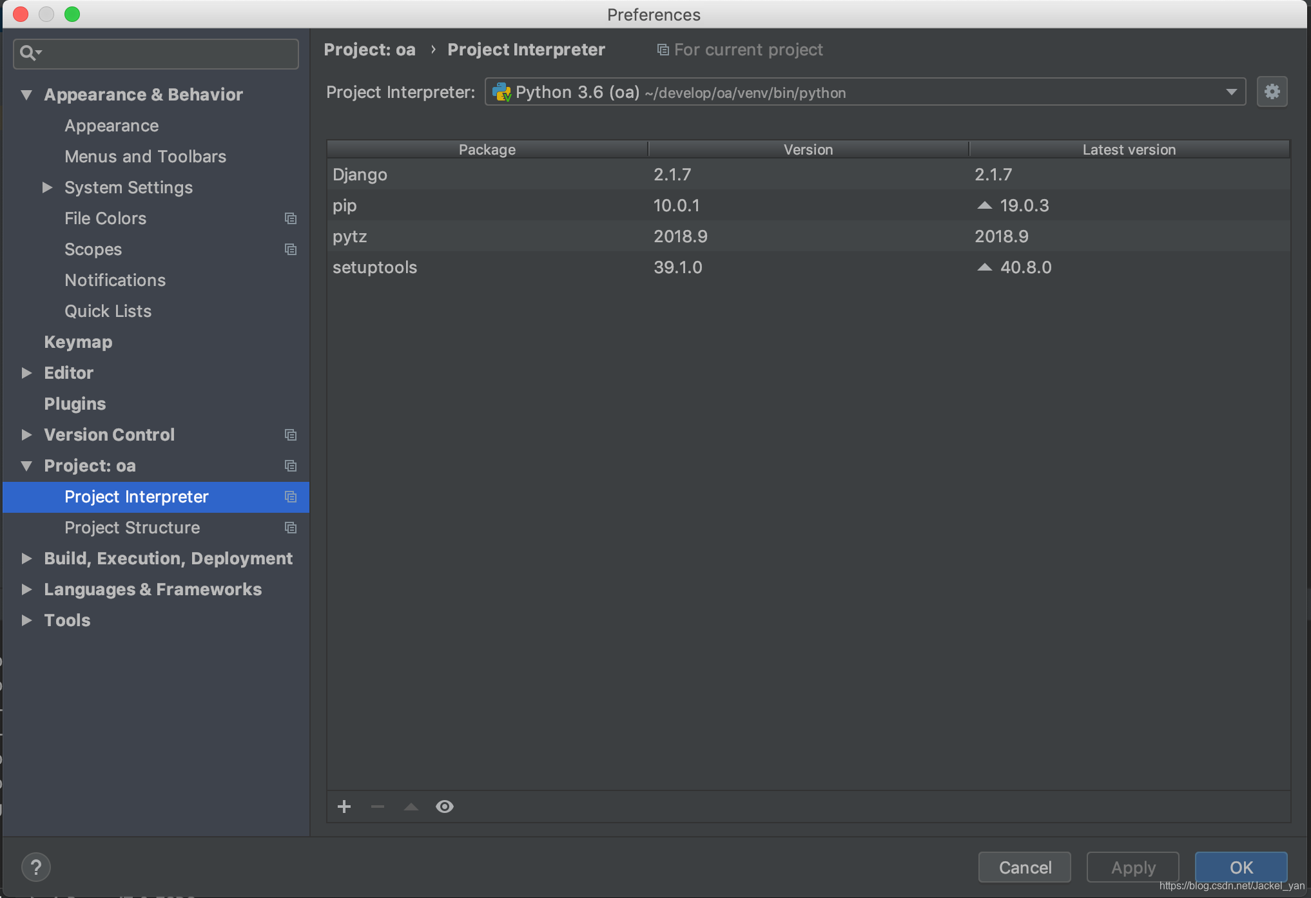Select Appearance in the settings tree
Image resolution: width=1311 pixels, height=898 pixels.
click(112, 126)
